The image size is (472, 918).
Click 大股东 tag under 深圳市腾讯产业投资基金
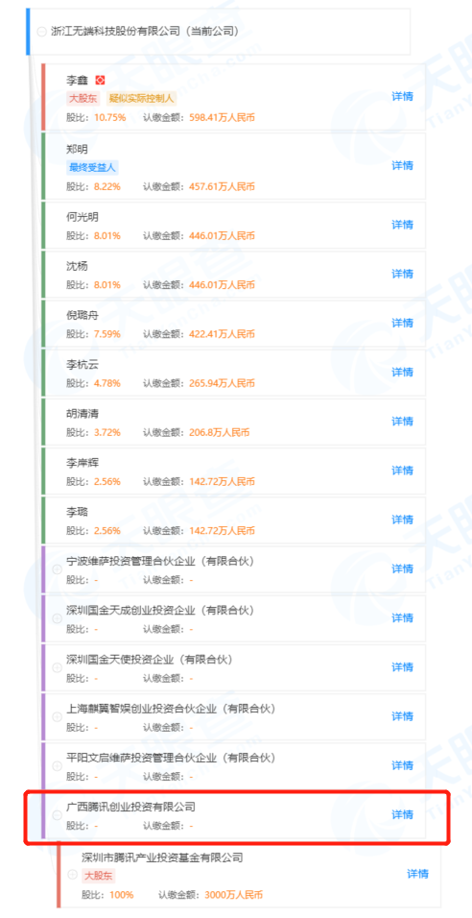pos(99,876)
